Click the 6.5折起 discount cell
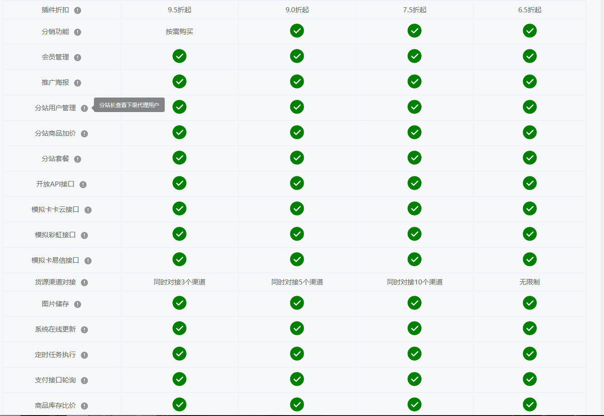This screenshot has height=416, width=604. pyautogui.click(x=530, y=10)
